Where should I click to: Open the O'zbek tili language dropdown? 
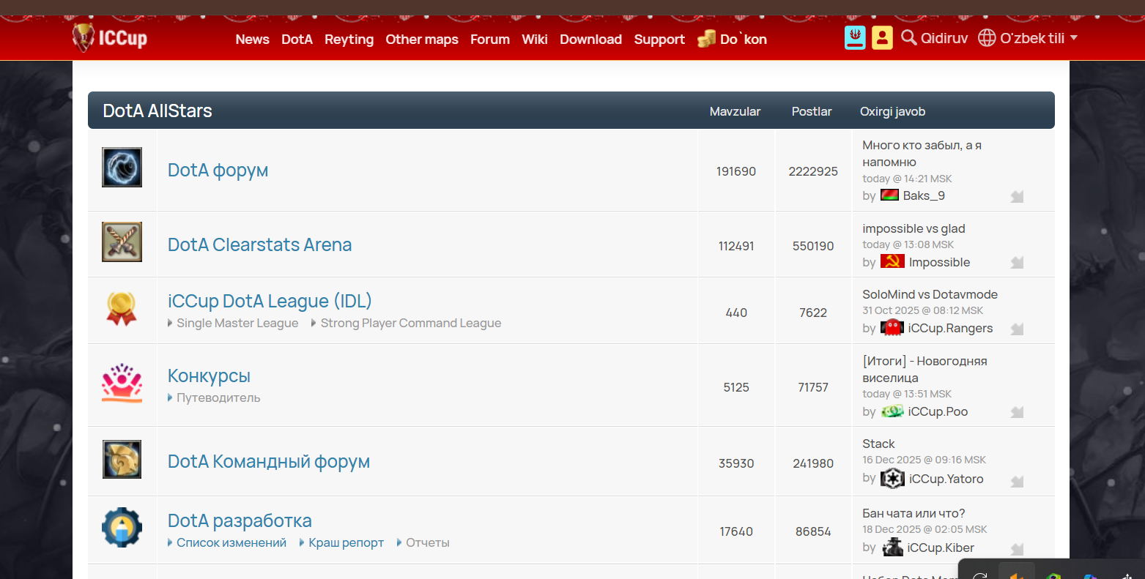click(1028, 38)
